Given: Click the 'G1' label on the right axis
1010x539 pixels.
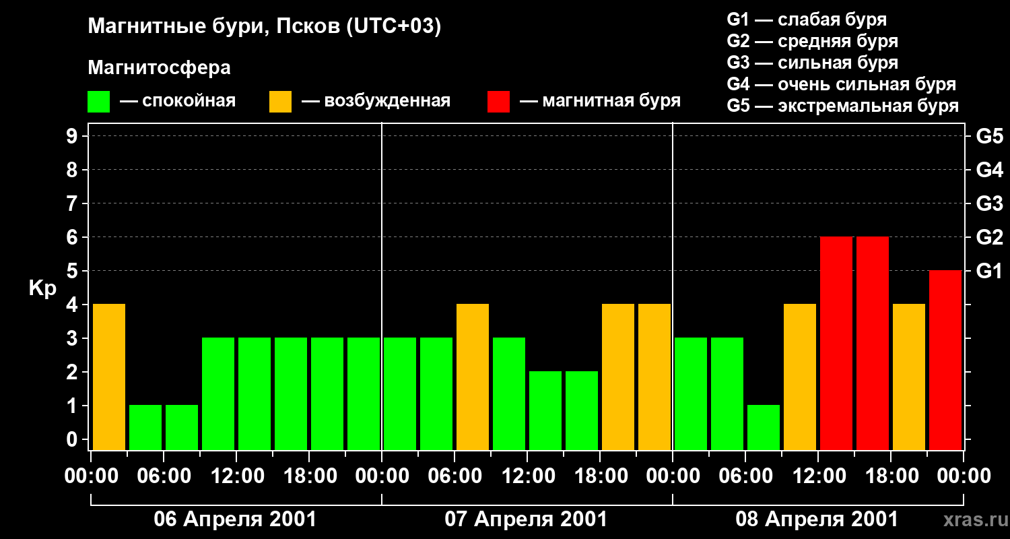Looking at the screenshot, I should click(x=989, y=271).
